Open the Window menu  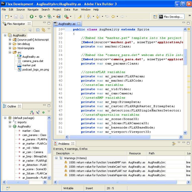tap(86, 10)
